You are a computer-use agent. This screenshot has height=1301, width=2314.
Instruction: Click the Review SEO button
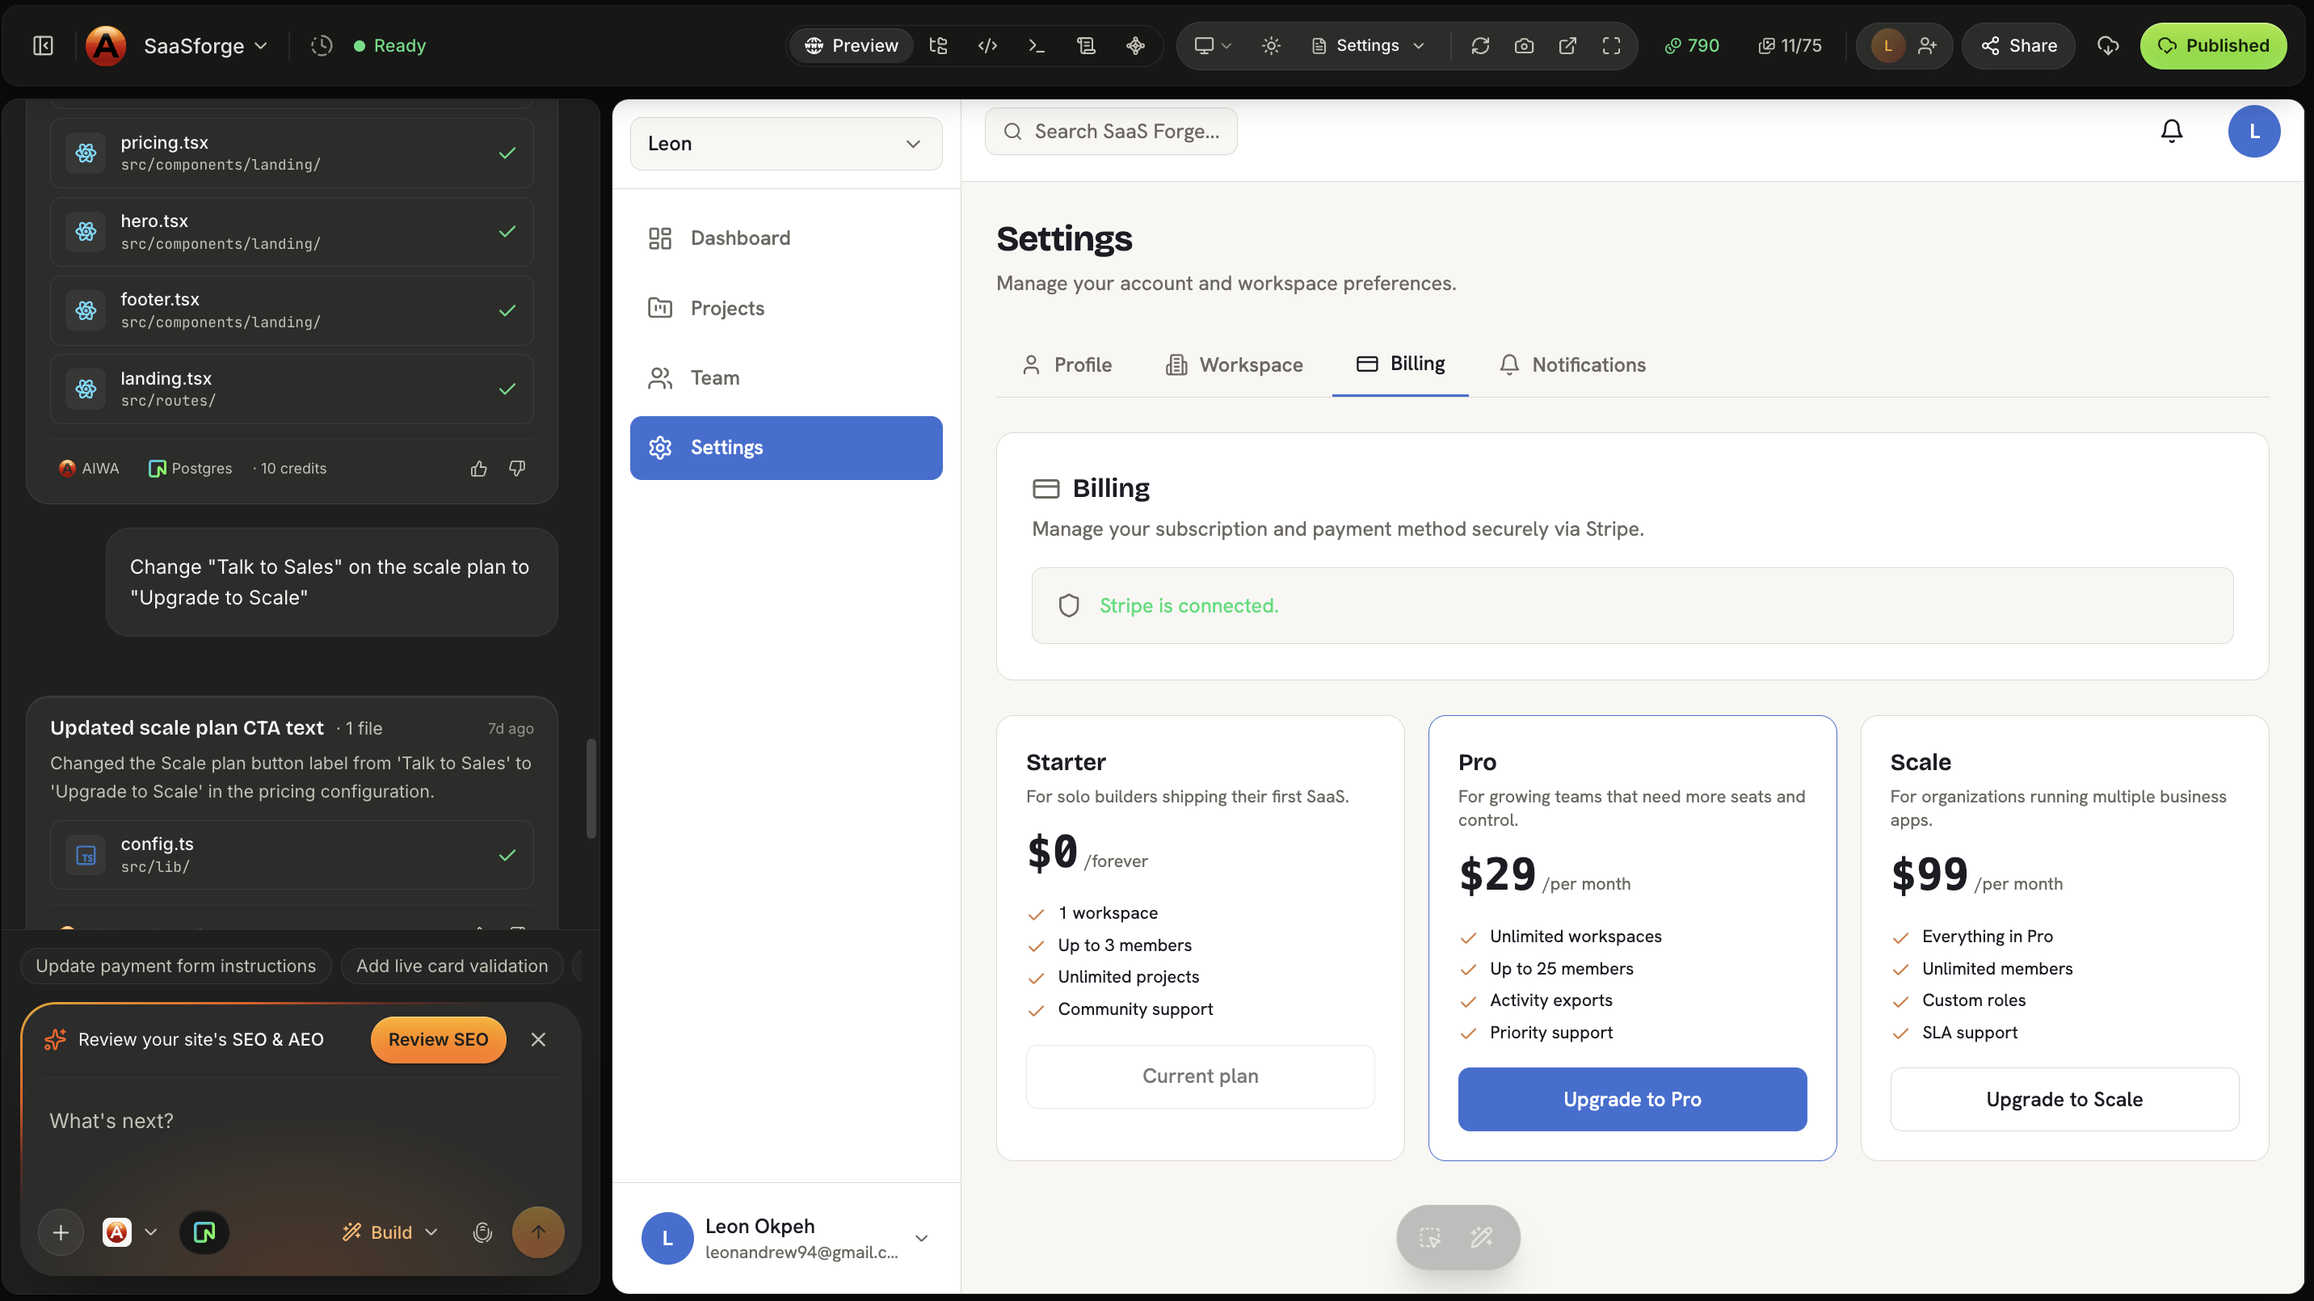(x=439, y=1039)
